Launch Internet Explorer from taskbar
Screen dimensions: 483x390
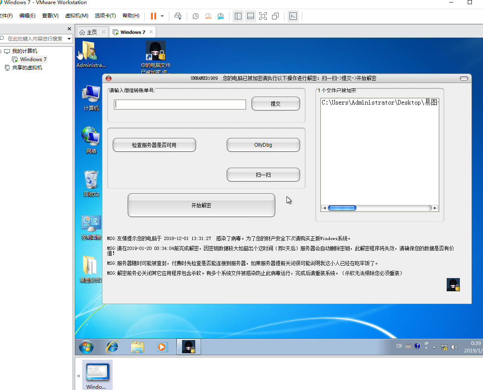pos(112,347)
